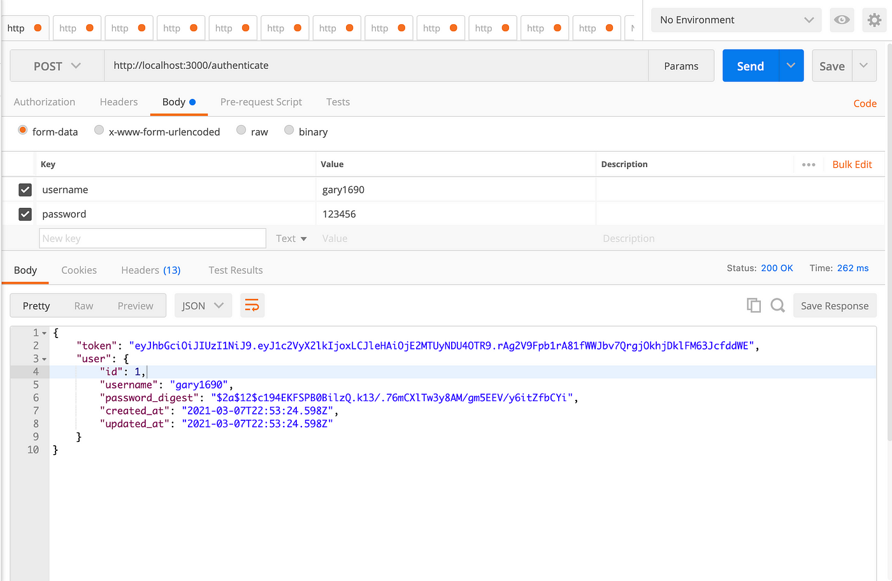This screenshot has height=581, width=892.
Task: Open the response Cookies tab
Action: coord(79,270)
